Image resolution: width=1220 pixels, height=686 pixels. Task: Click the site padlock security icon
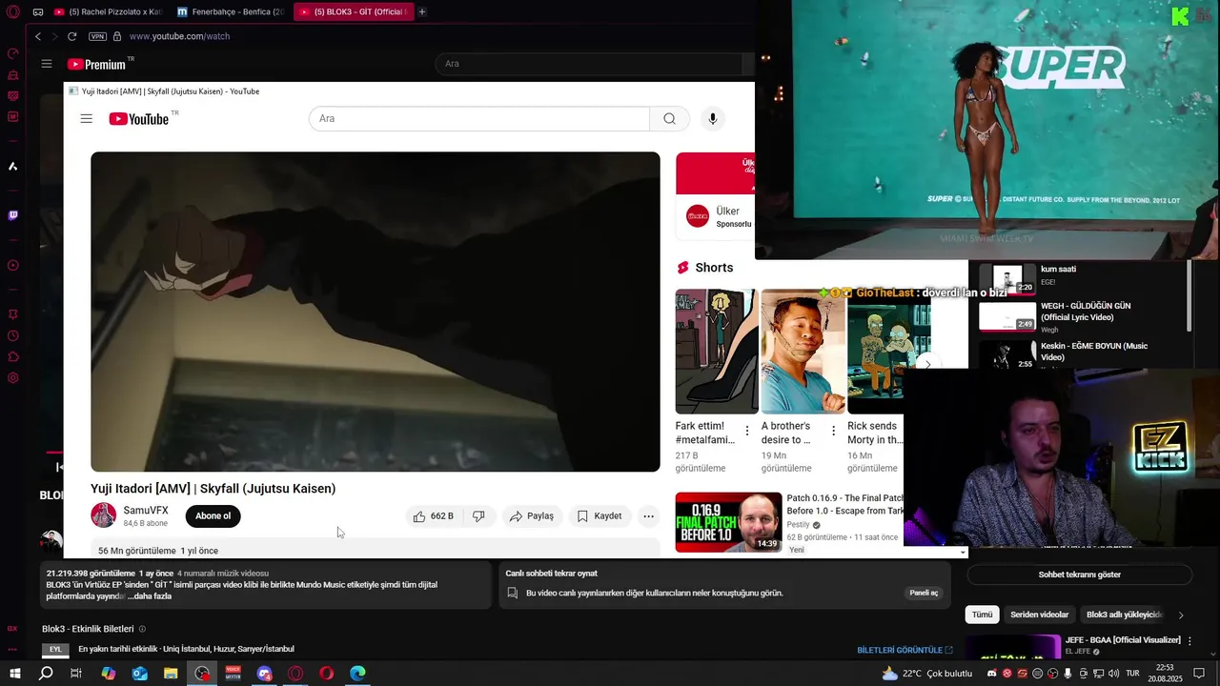117,36
